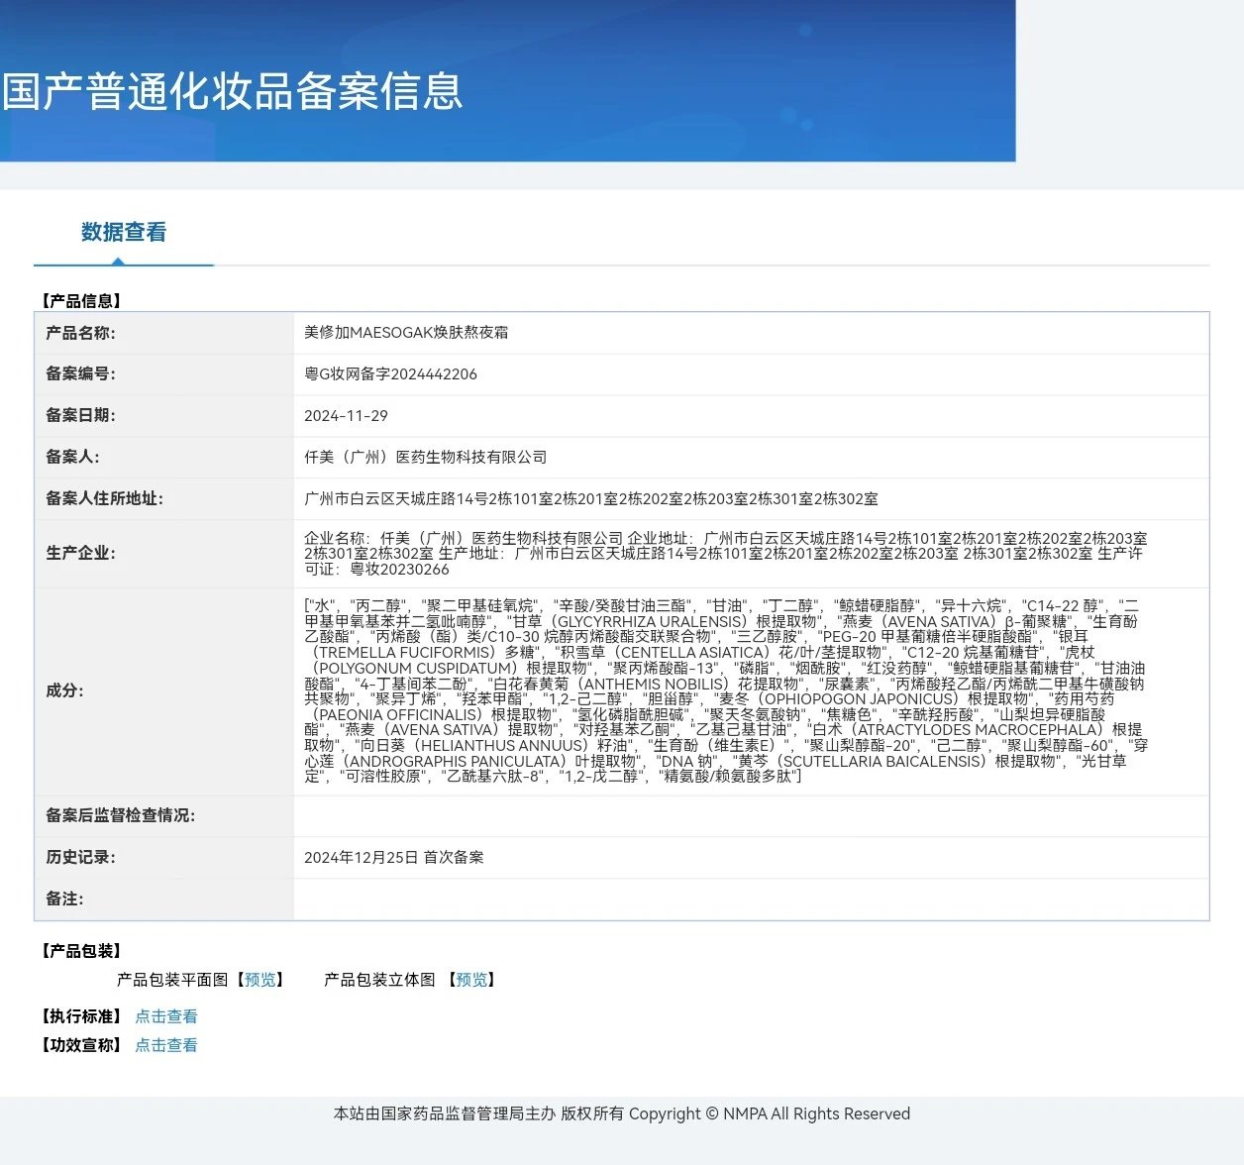The width and height of the screenshot is (1244, 1165).
Task: Select the 备案人住所地址 address value
Action: [591, 499]
